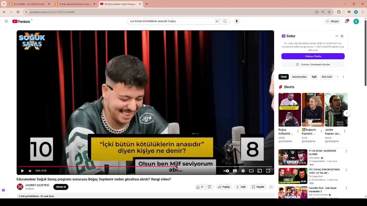This screenshot has height=206, width=367.
Task: Switch to theater mode
Action: tap(251, 171)
